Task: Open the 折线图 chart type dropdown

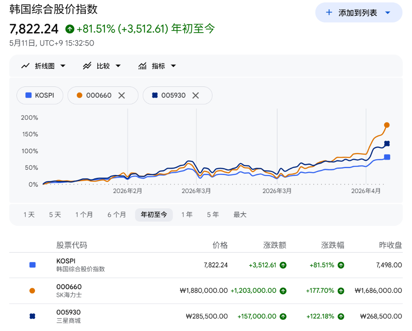Action: [x=43, y=66]
